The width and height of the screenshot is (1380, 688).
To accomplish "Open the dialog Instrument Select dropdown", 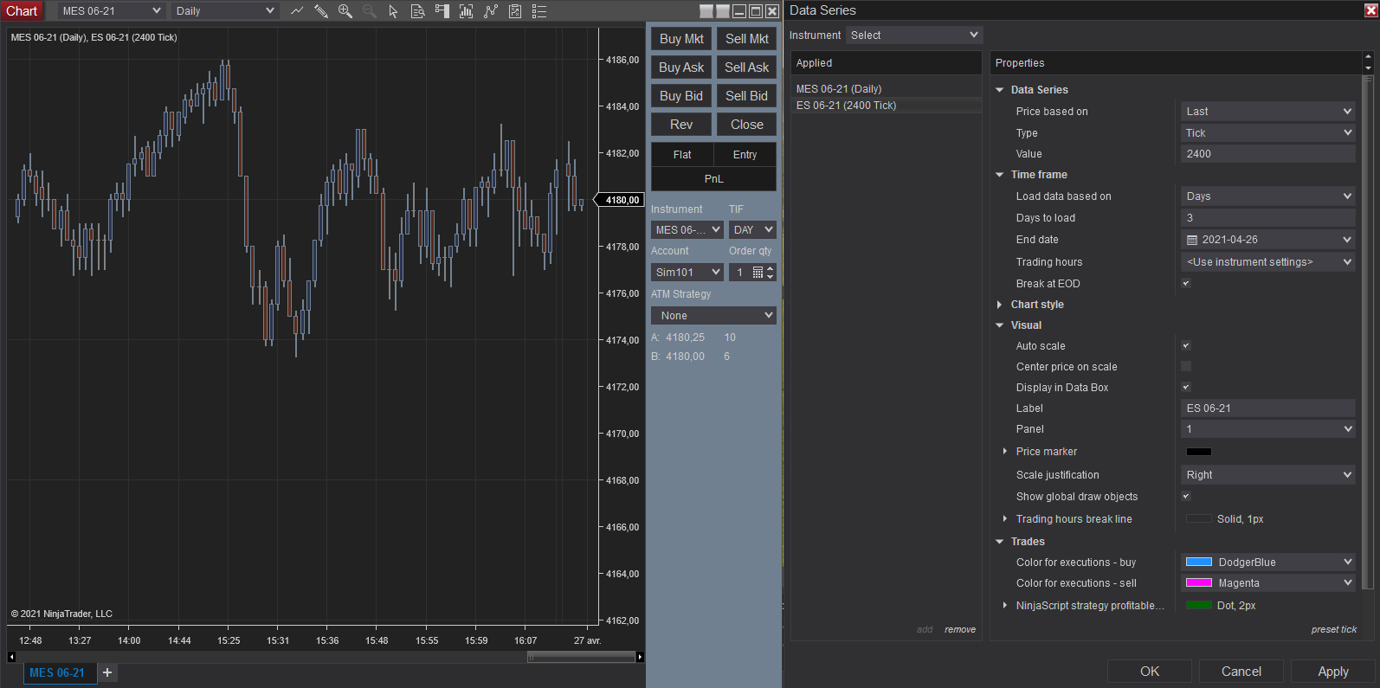I will point(913,35).
